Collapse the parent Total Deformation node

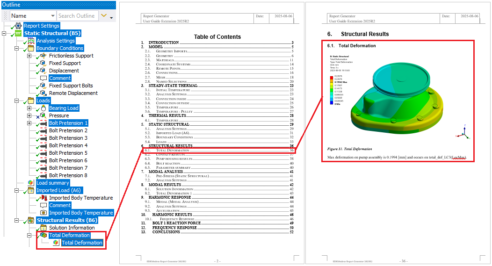click(x=29, y=235)
